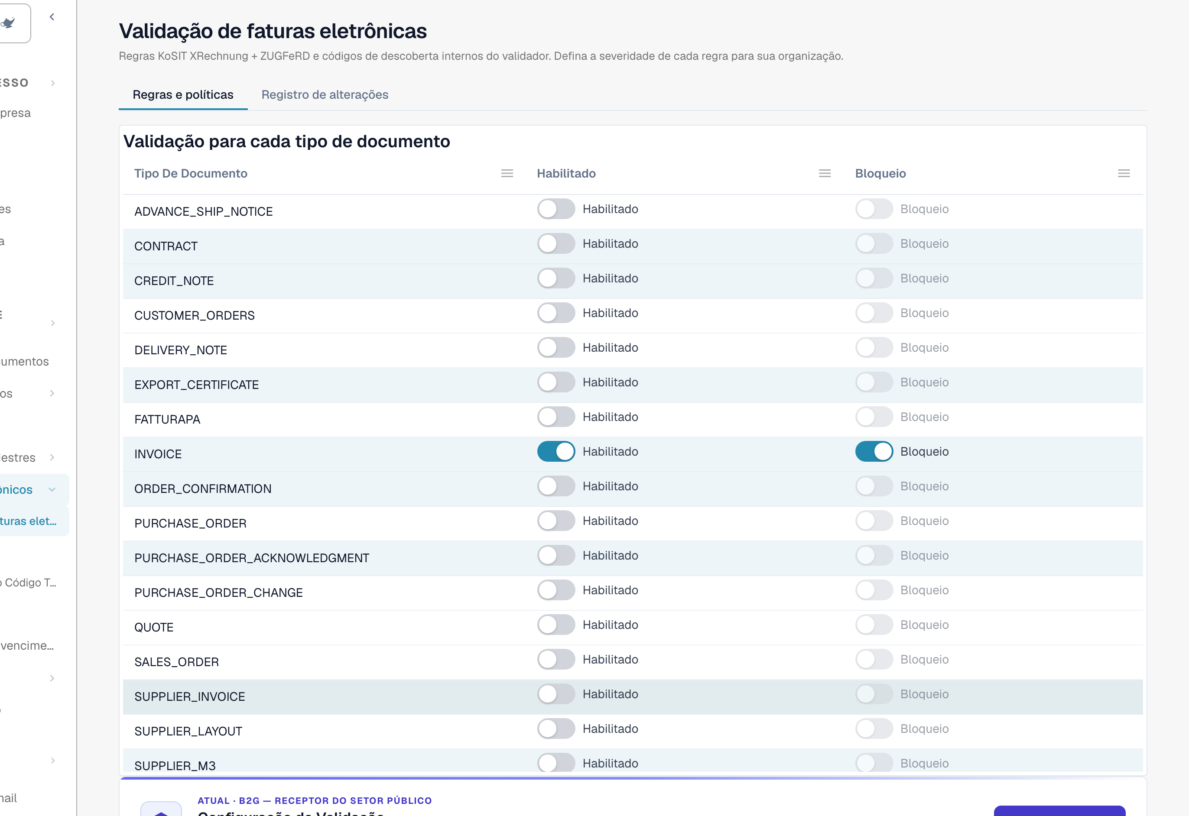Turn off Bloqueio for INVOICE

[874, 451]
